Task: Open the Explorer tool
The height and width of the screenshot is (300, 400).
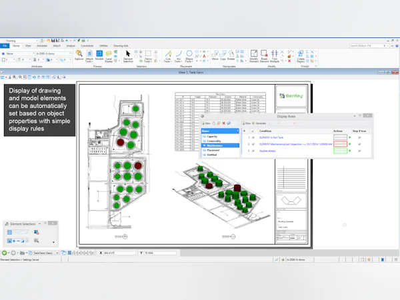Action: coord(79,55)
